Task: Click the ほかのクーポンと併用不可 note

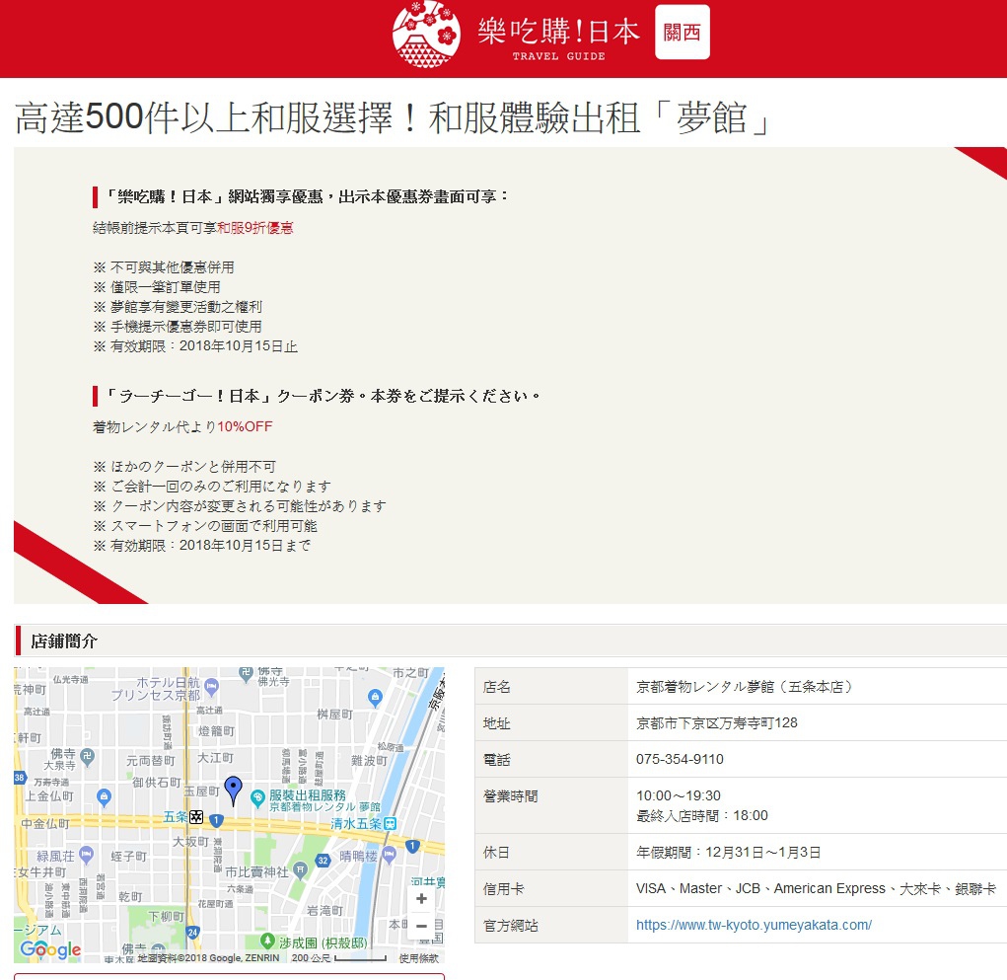Action: (184, 467)
